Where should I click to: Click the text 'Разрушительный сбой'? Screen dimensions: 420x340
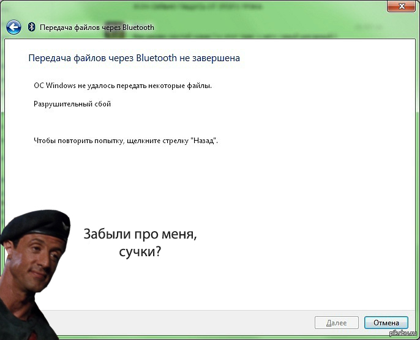[72, 104]
